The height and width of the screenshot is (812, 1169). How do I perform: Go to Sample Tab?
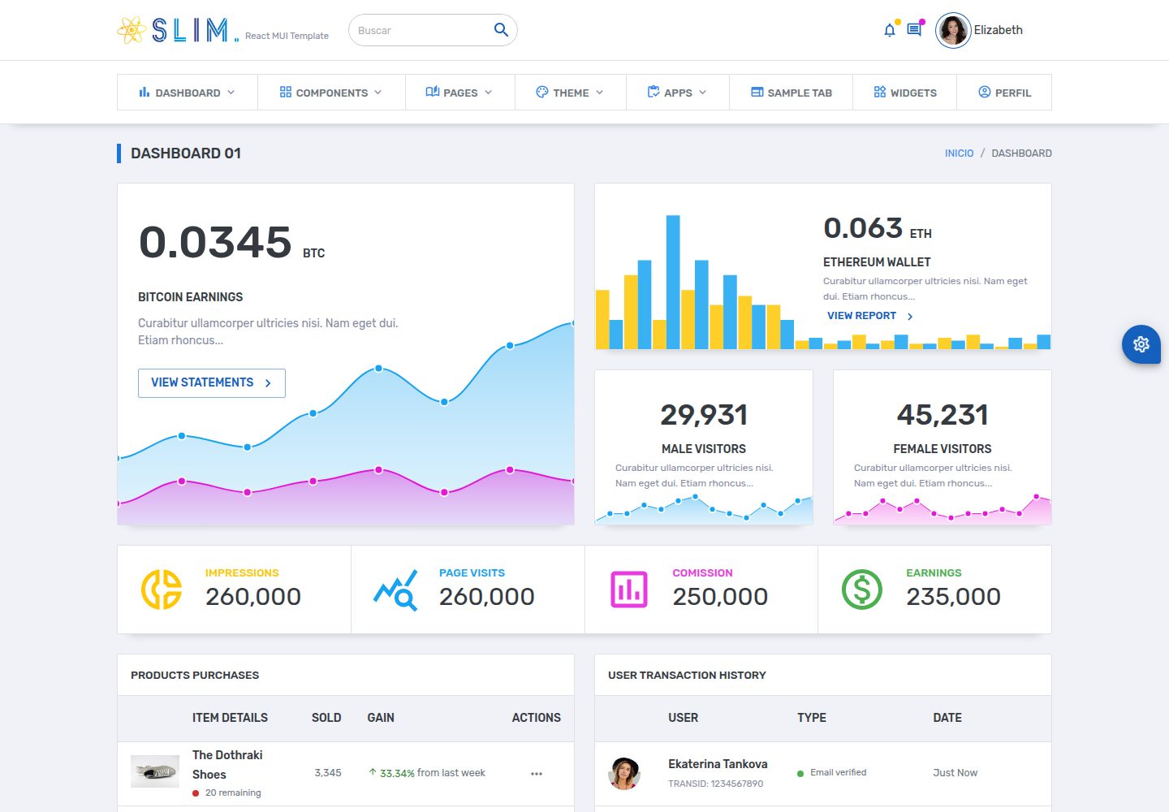point(792,93)
